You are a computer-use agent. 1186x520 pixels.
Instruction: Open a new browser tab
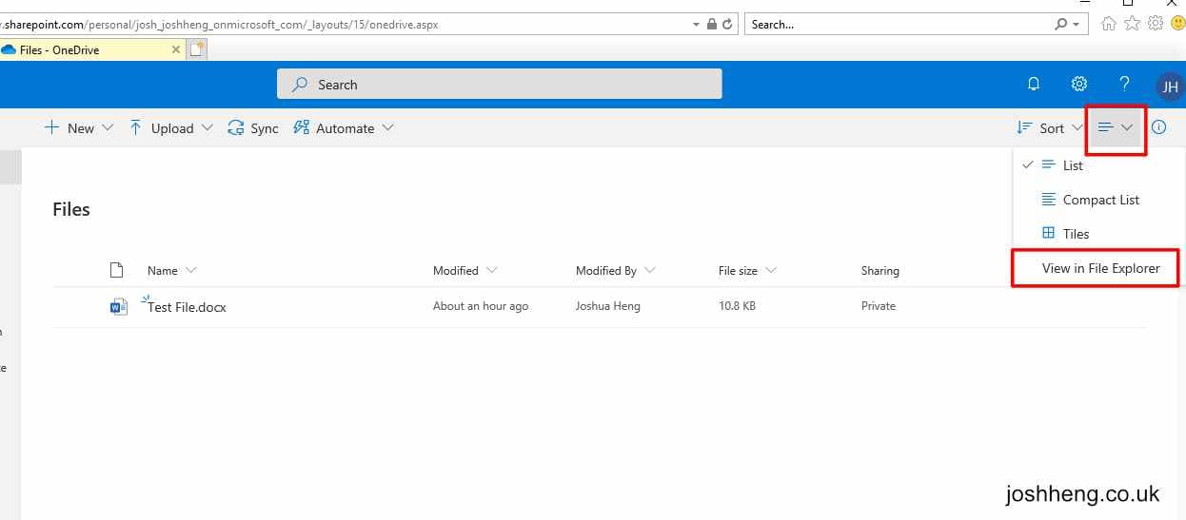click(x=197, y=49)
